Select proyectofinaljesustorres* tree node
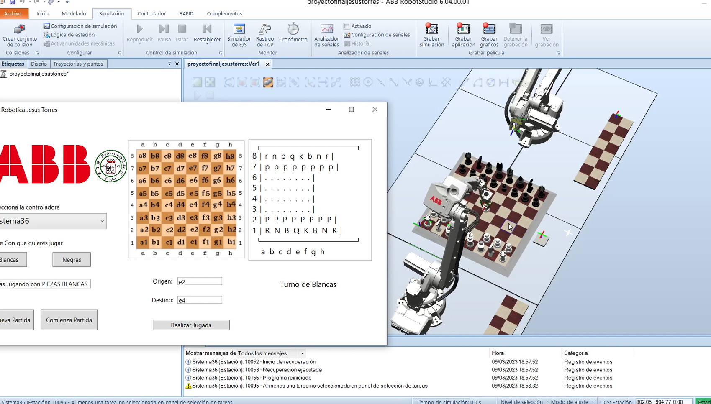This screenshot has width=711, height=404. coord(39,74)
